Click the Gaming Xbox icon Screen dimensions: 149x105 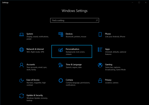pos(100,65)
